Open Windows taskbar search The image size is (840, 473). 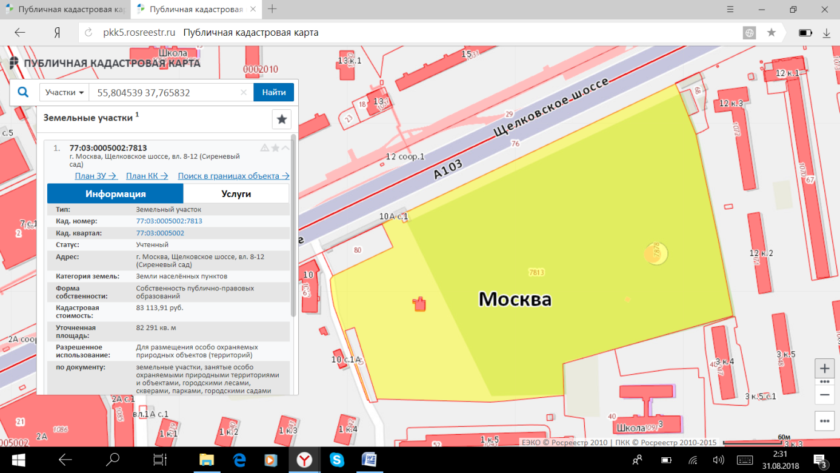(x=113, y=460)
